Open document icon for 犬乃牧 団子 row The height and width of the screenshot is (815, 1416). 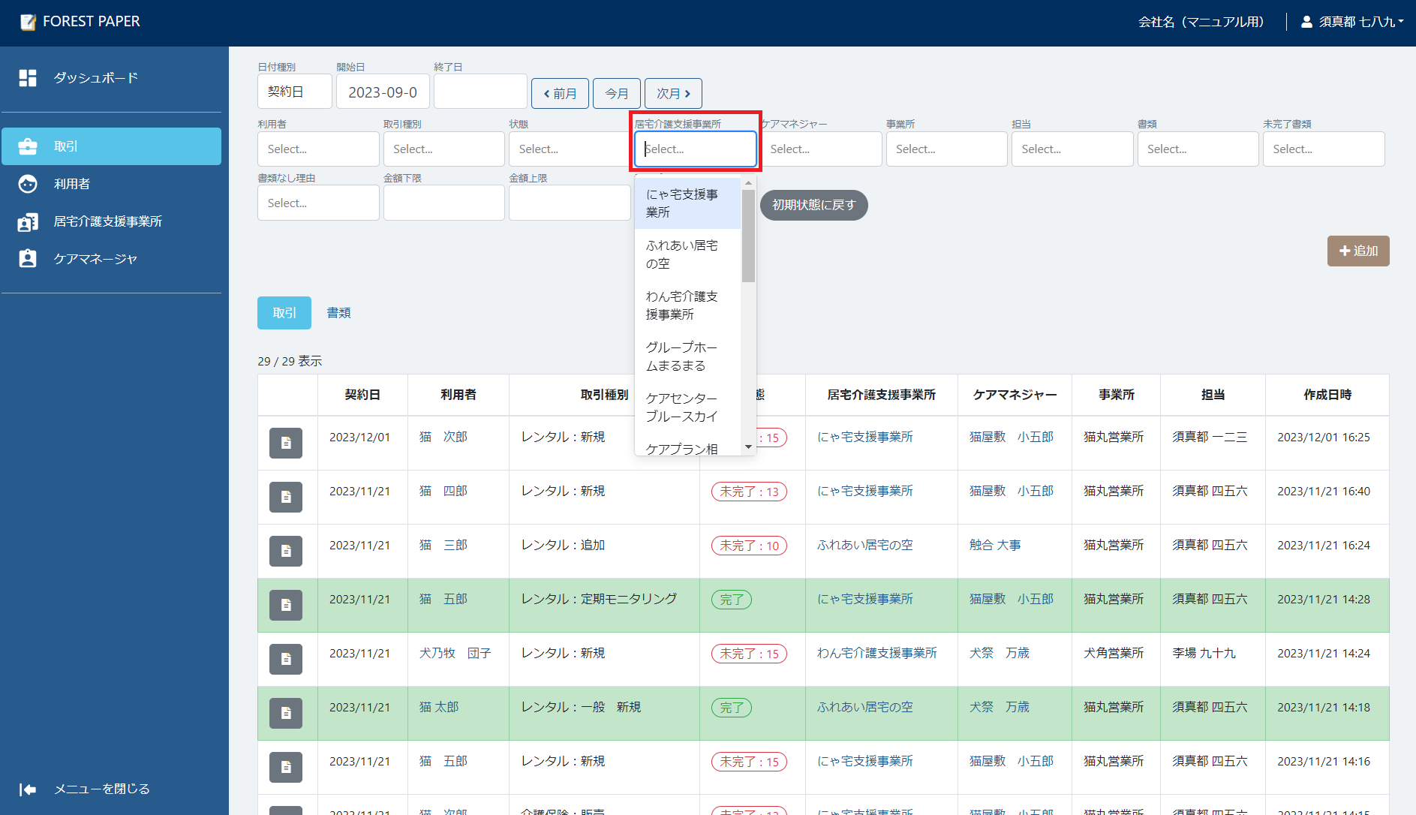286,659
